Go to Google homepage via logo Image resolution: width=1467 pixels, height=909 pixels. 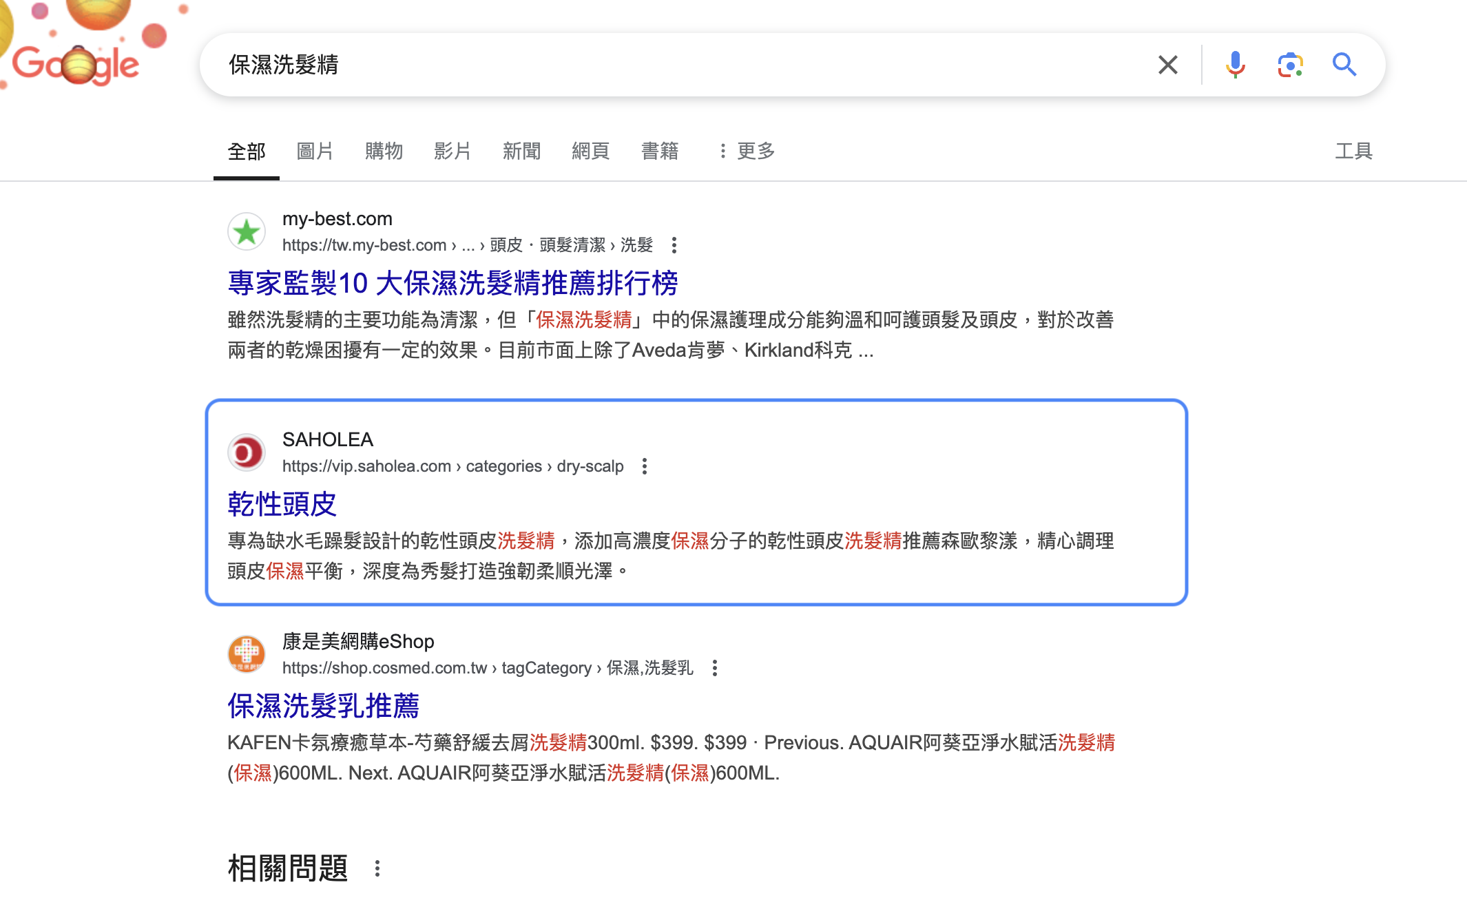(76, 64)
